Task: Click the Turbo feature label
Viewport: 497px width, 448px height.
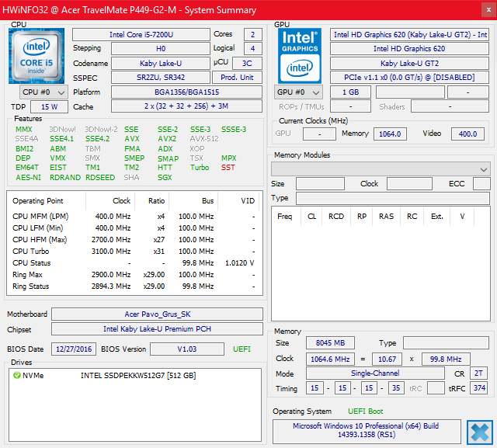Action: tap(200, 168)
